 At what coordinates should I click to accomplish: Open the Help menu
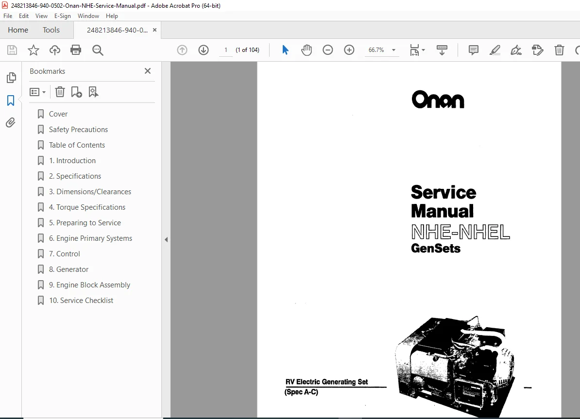click(x=112, y=16)
